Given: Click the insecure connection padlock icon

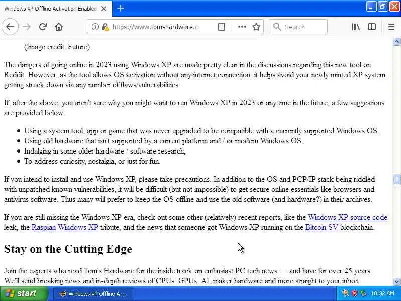Looking at the screenshot, I should click(x=105, y=27).
